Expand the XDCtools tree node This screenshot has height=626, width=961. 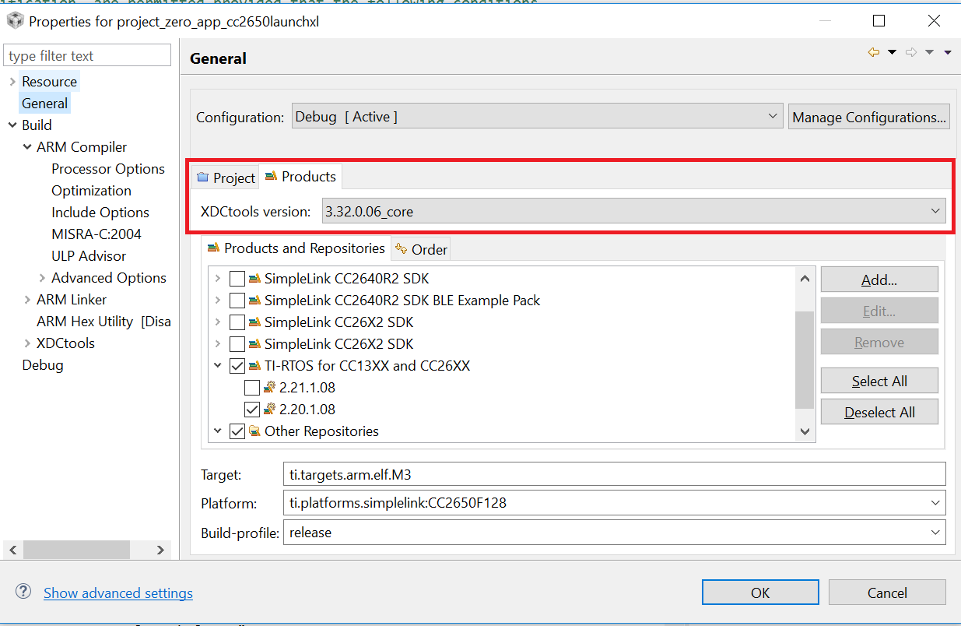click(27, 343)
